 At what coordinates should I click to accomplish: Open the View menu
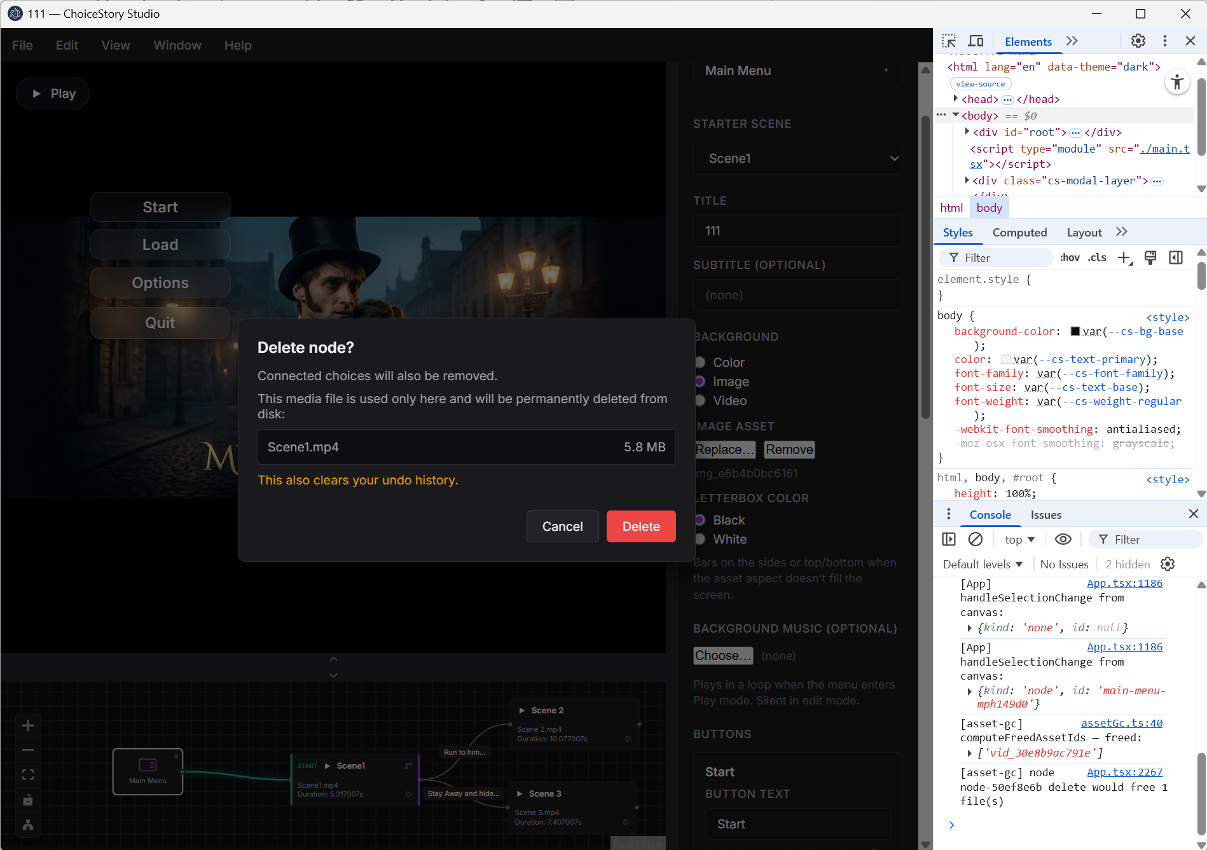[116, 45]
